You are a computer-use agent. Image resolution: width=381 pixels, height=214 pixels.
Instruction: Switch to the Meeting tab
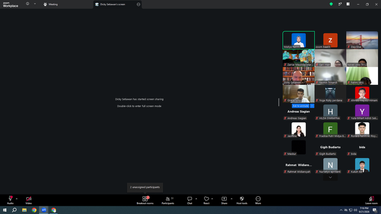click(51, 4)
